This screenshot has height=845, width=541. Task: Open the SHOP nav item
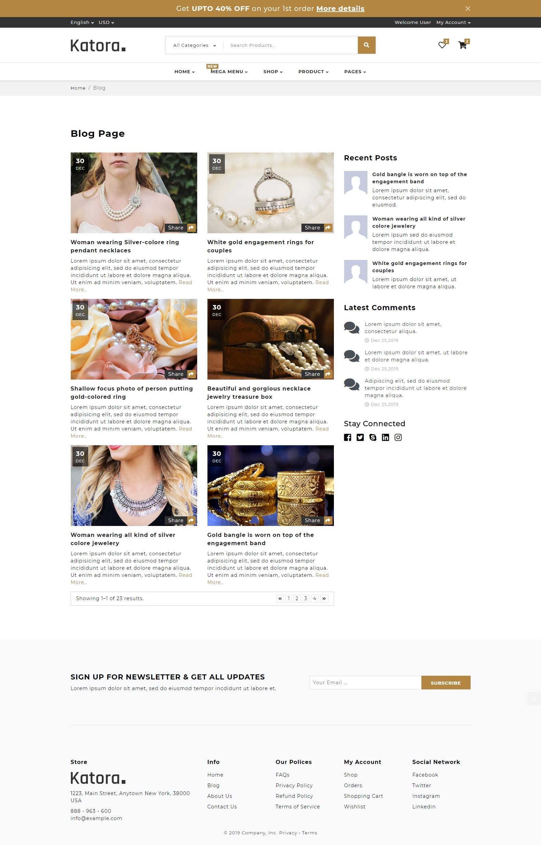coord(273,72)
